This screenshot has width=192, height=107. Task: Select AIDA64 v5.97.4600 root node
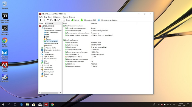(47, 26)
